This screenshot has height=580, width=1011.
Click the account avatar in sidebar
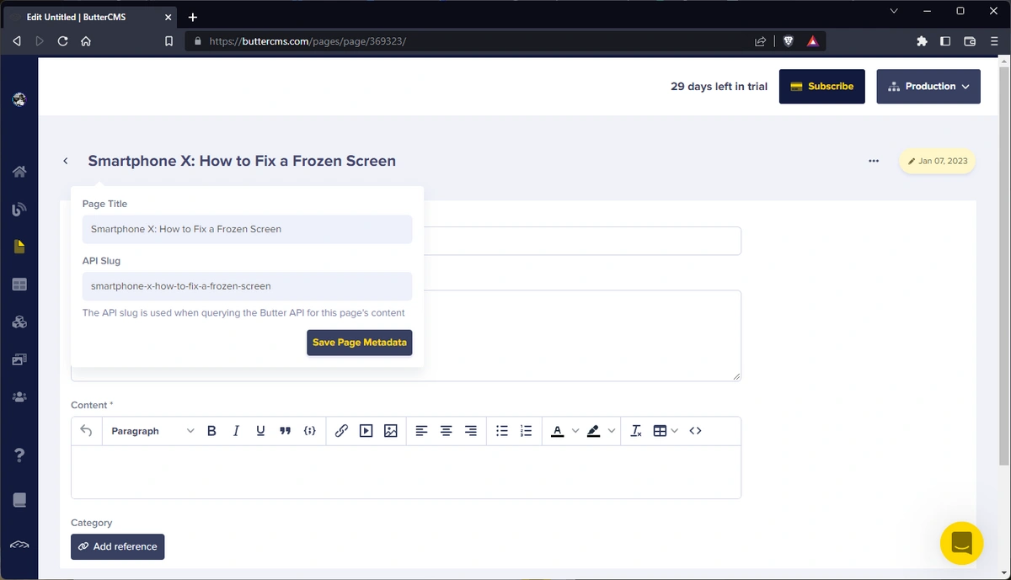point(19,99)
